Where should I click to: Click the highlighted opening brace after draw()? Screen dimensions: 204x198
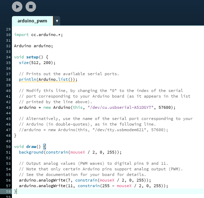coord(44,147)
